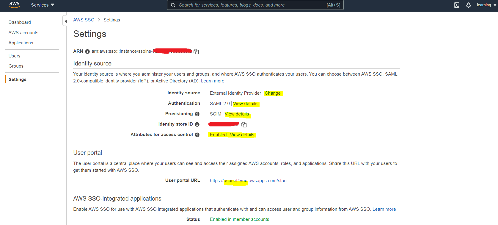The width and height of the screenshot is (498, 225).
Task: Click the 'SAML 2.0' value text
Action: click(220, 104)
